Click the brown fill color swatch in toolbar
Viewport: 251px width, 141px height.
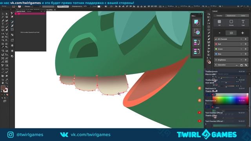(x=3, y=88)
